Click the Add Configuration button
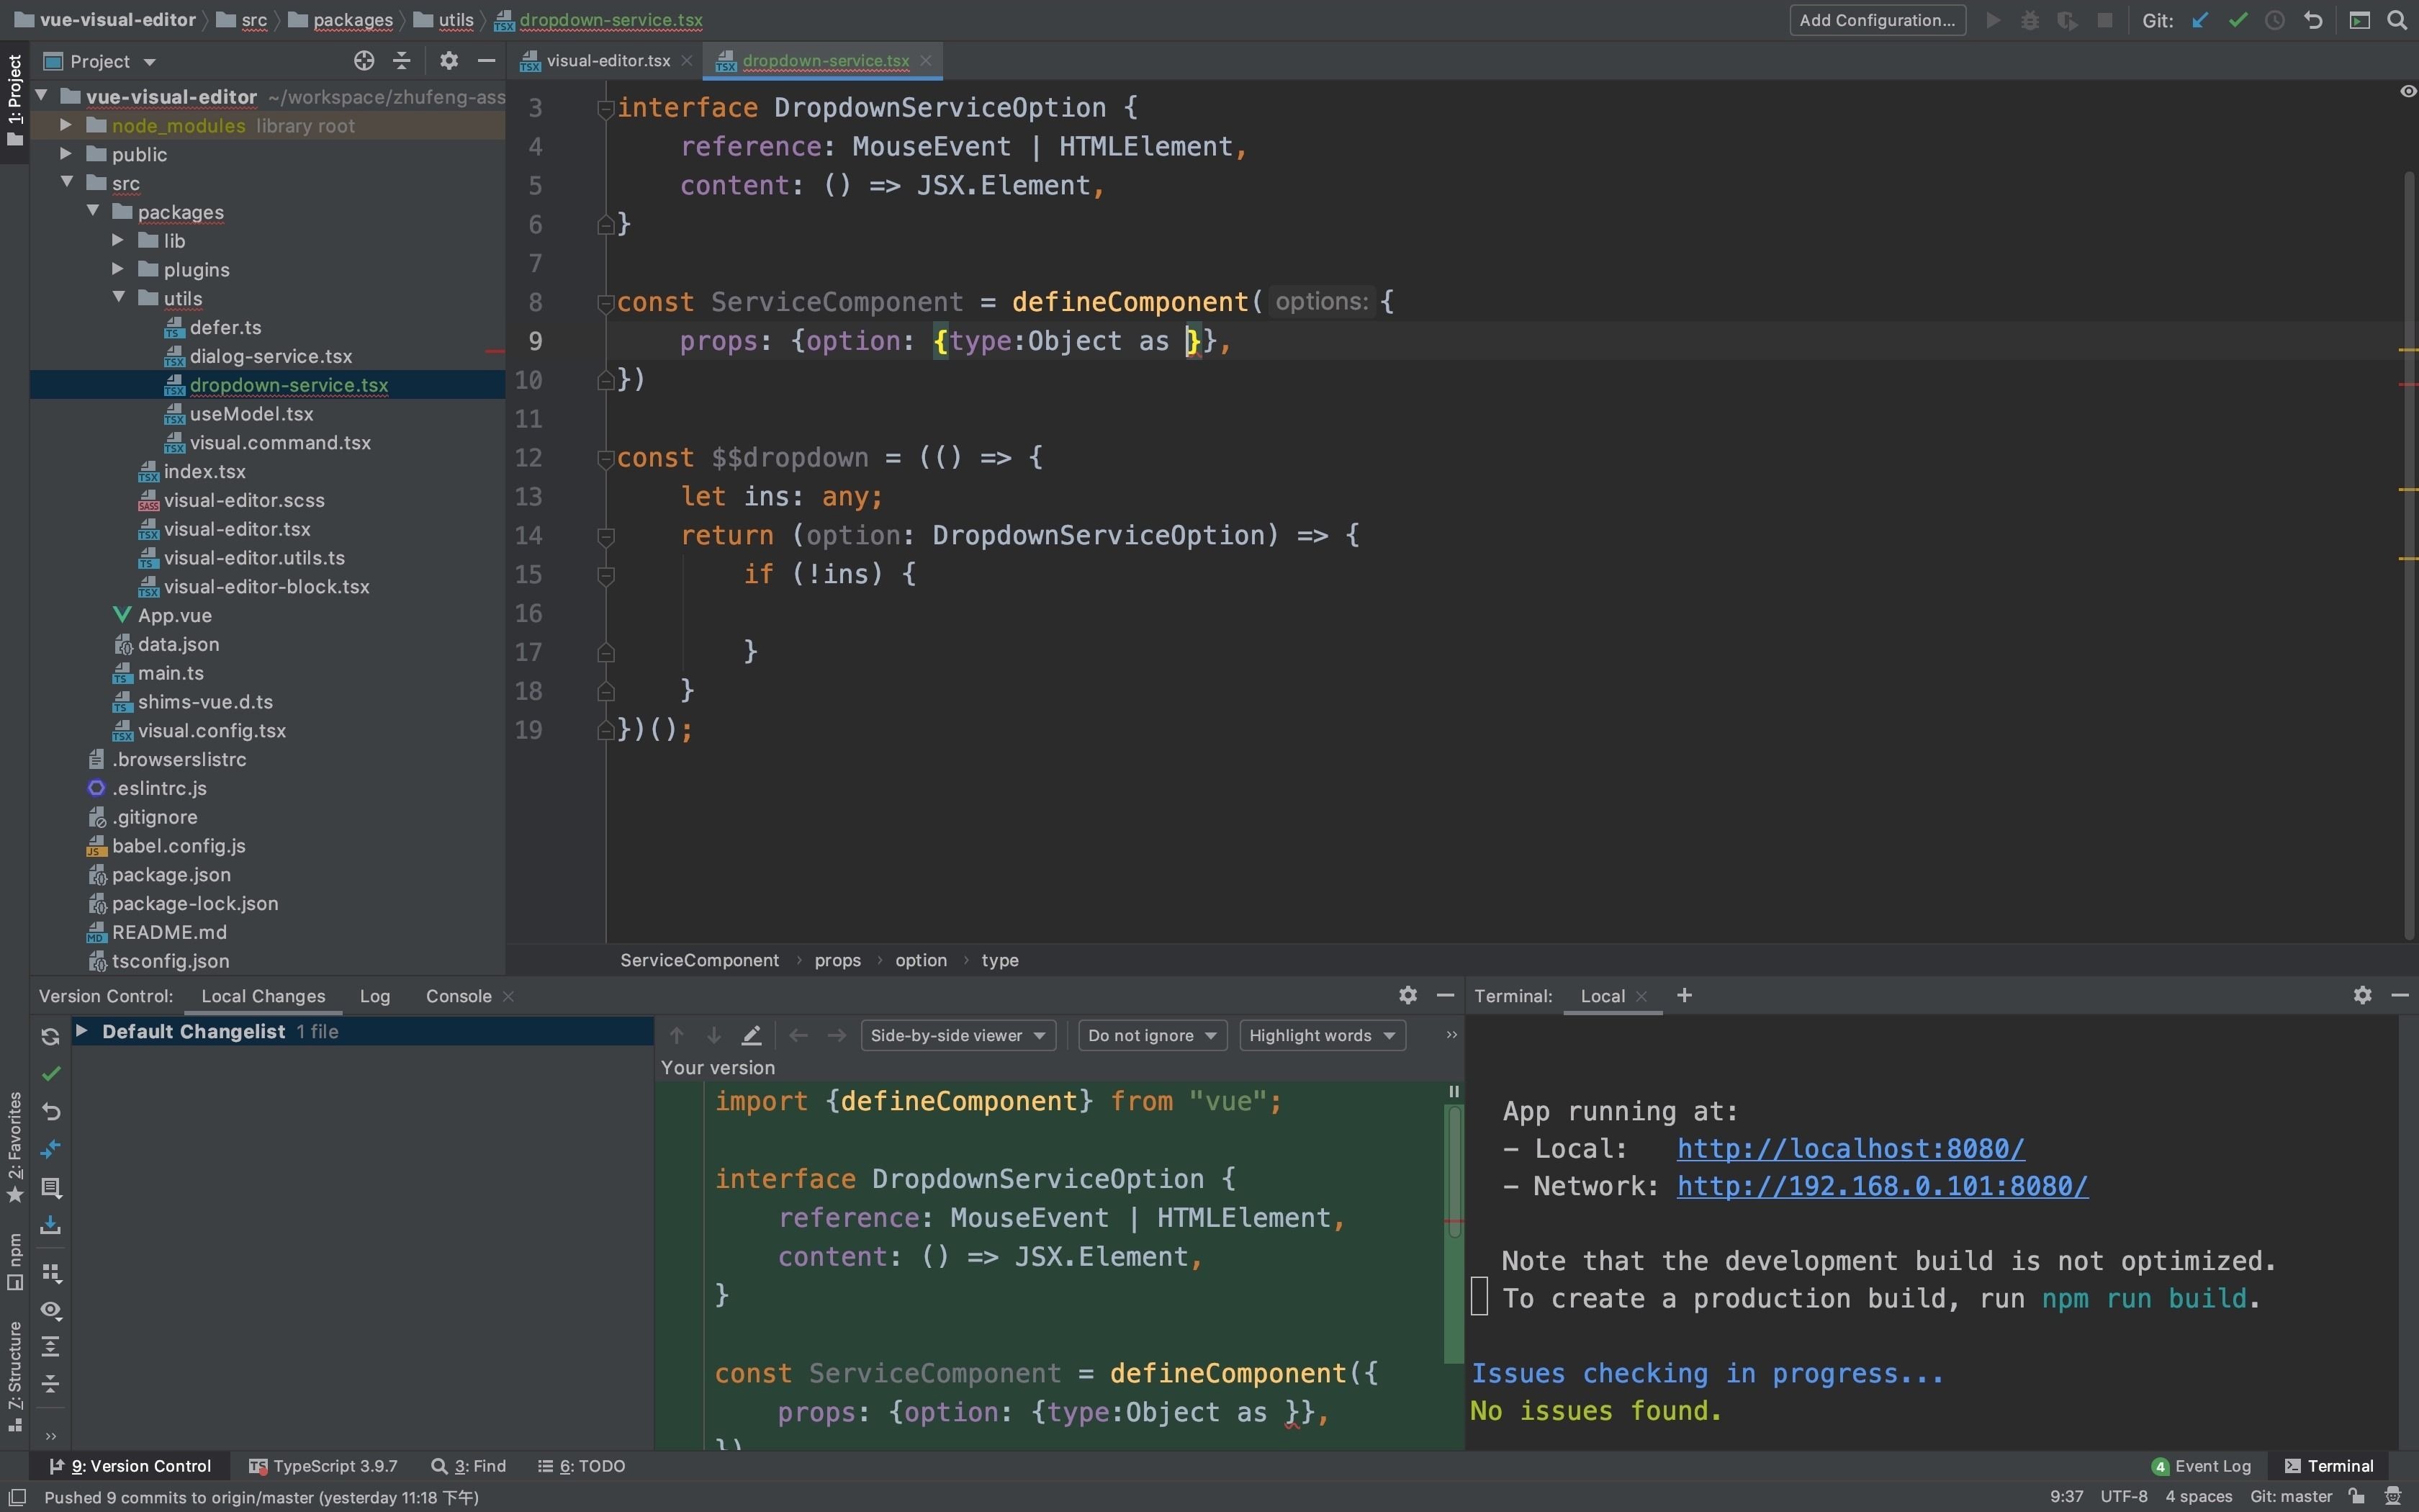Image resolution: width=2419 pixels, height=1512 pixels. point(1876,20)
